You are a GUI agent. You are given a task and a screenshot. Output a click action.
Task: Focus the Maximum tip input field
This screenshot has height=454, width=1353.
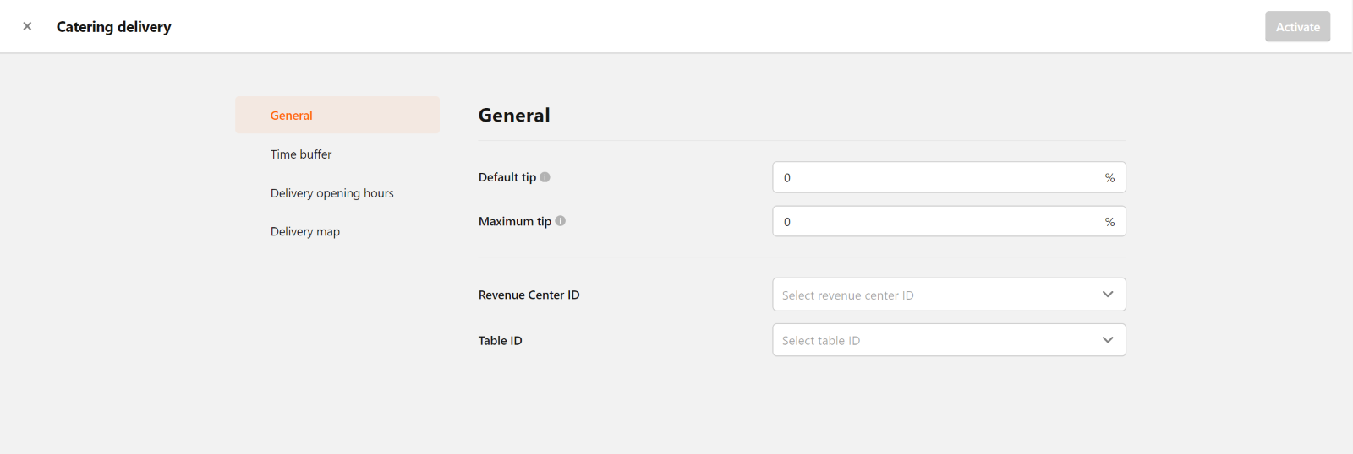pyautogui.click(x=949, y=221)
